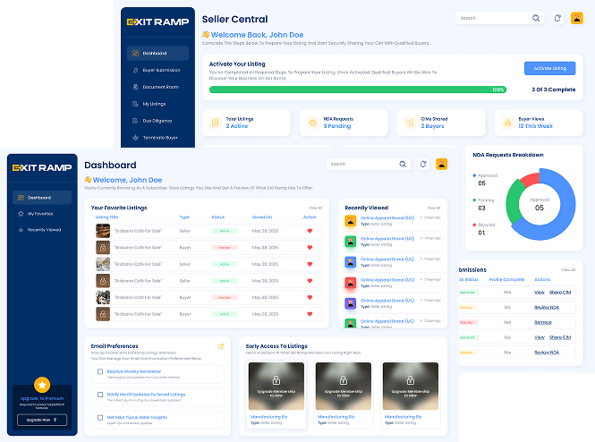
Task: Click the Total Listings card icon
Action: click(x=215, y=122)
